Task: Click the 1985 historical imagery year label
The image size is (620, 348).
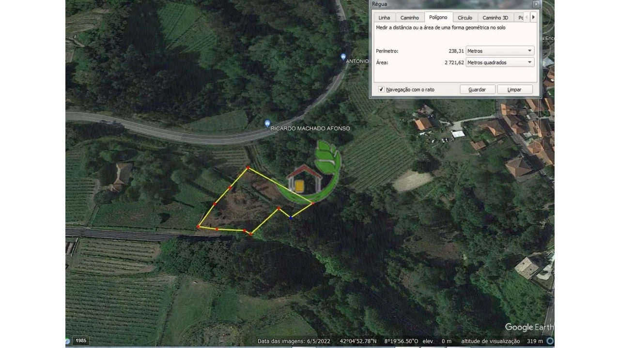Action: tap(81, 341)
